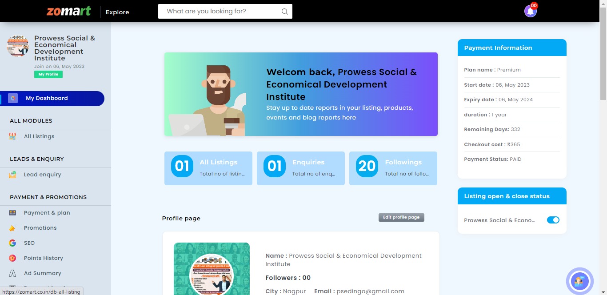Click the SEO Google icon
Viewport: 607px width, 295px height.
point(12,243)
